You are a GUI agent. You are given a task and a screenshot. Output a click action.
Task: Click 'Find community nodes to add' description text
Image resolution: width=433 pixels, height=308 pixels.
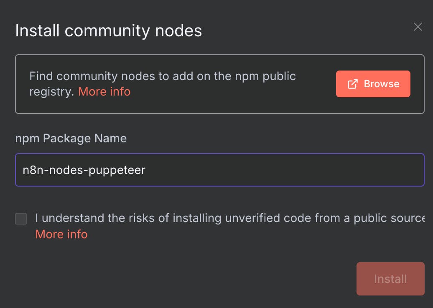pyautogui.click(x=162, y=84)
